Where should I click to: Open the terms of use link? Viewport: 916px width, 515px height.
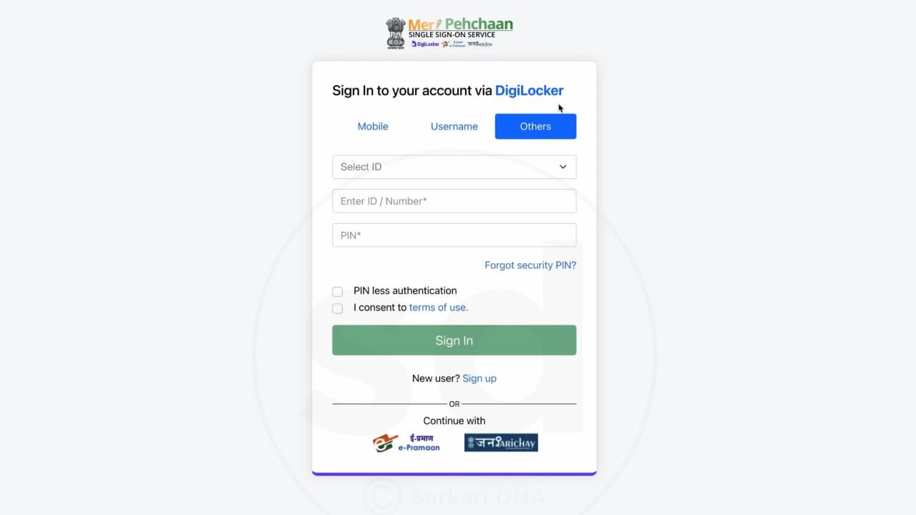(x=439, y=308)
